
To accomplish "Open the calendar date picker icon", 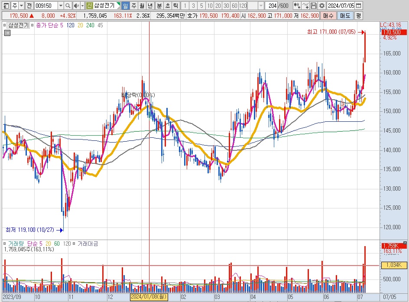I will pos(359,6).
